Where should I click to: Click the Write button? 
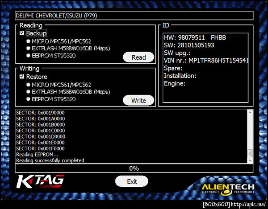138,100
